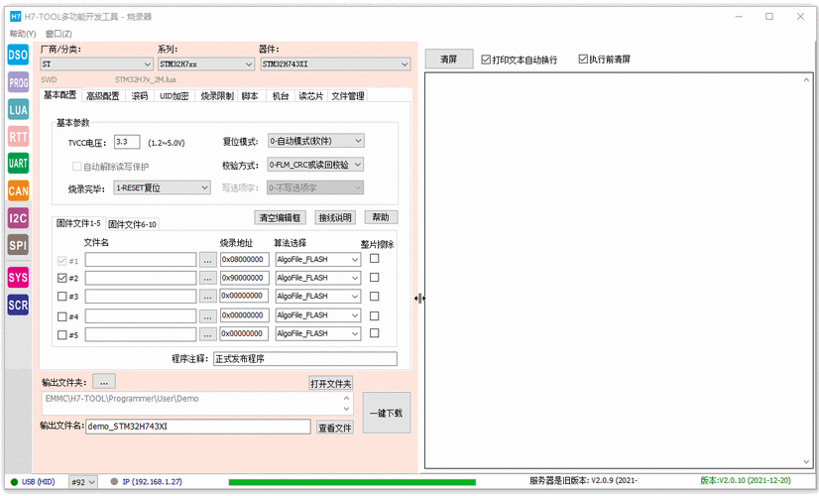Click the 帮助 button
819x496 pixels.
[x=381, y=217]
